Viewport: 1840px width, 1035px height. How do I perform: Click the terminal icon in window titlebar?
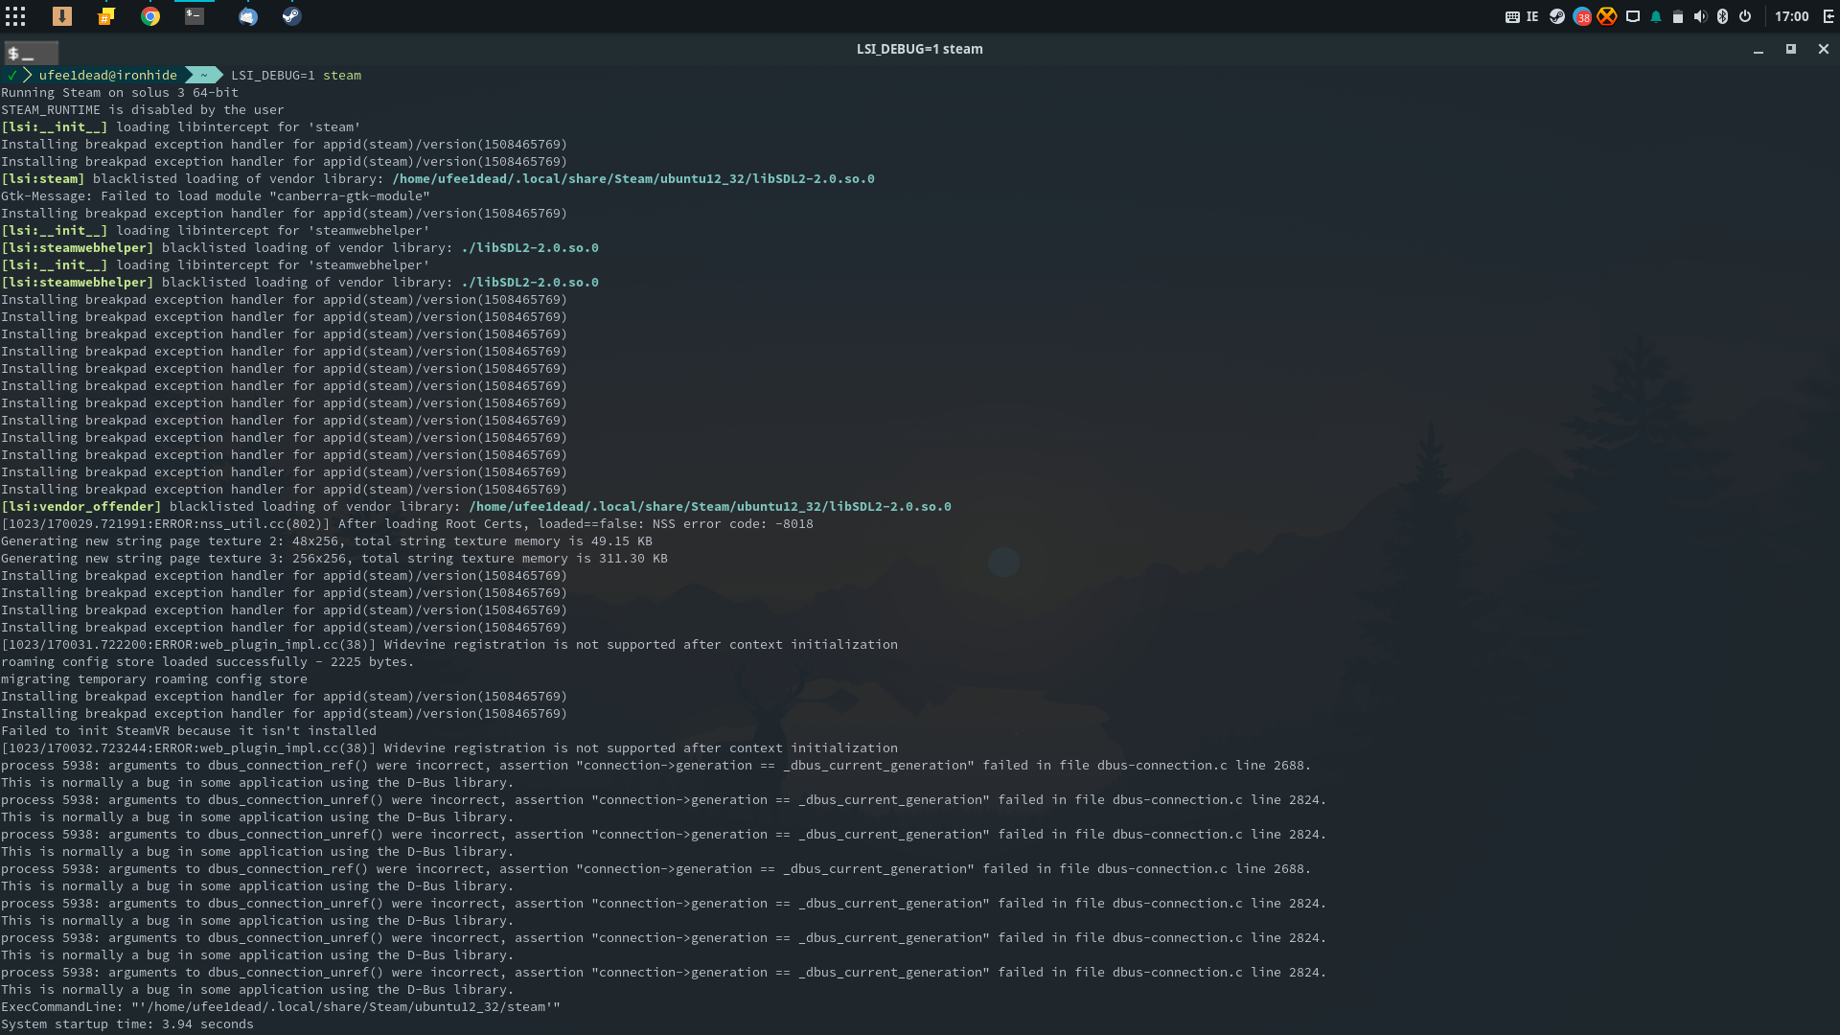point(32,54)
